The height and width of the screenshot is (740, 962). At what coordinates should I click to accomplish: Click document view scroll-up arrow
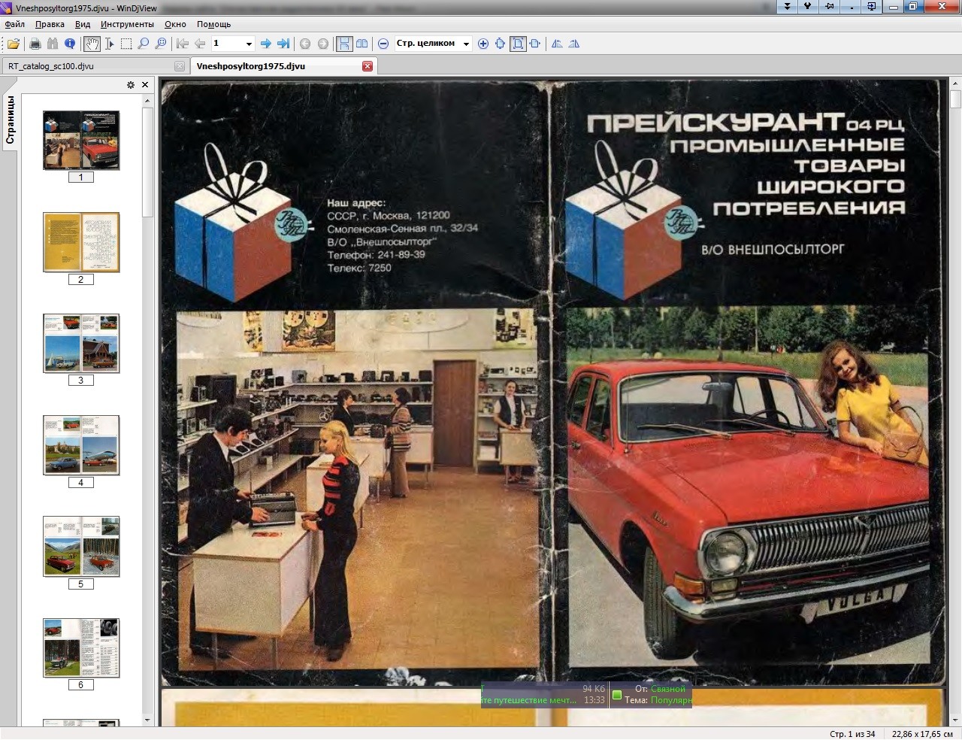click(x=955, y=83)
